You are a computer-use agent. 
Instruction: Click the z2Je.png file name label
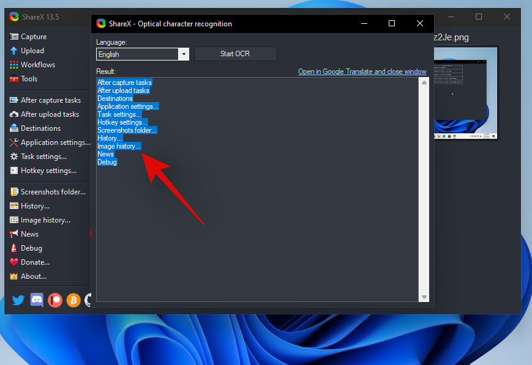pyautogui.click(x=451, y=37)
